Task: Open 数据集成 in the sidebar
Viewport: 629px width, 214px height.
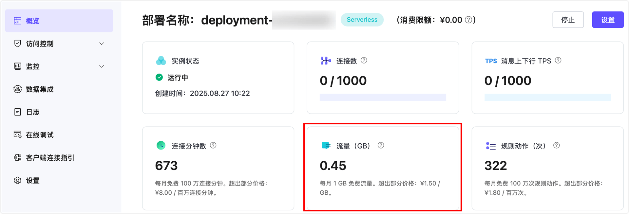Action: pyautogui.click(x=39, y=89)
